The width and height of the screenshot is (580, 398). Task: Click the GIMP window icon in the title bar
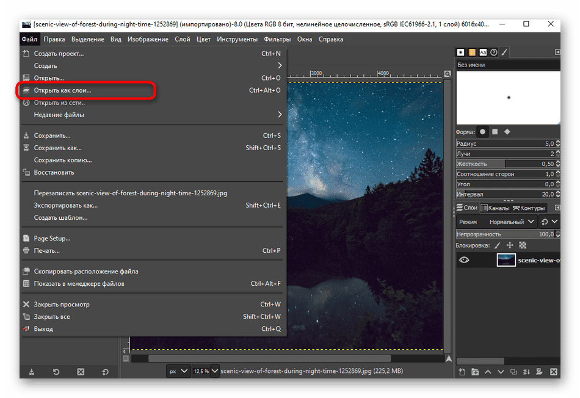(x=26, y=24)
